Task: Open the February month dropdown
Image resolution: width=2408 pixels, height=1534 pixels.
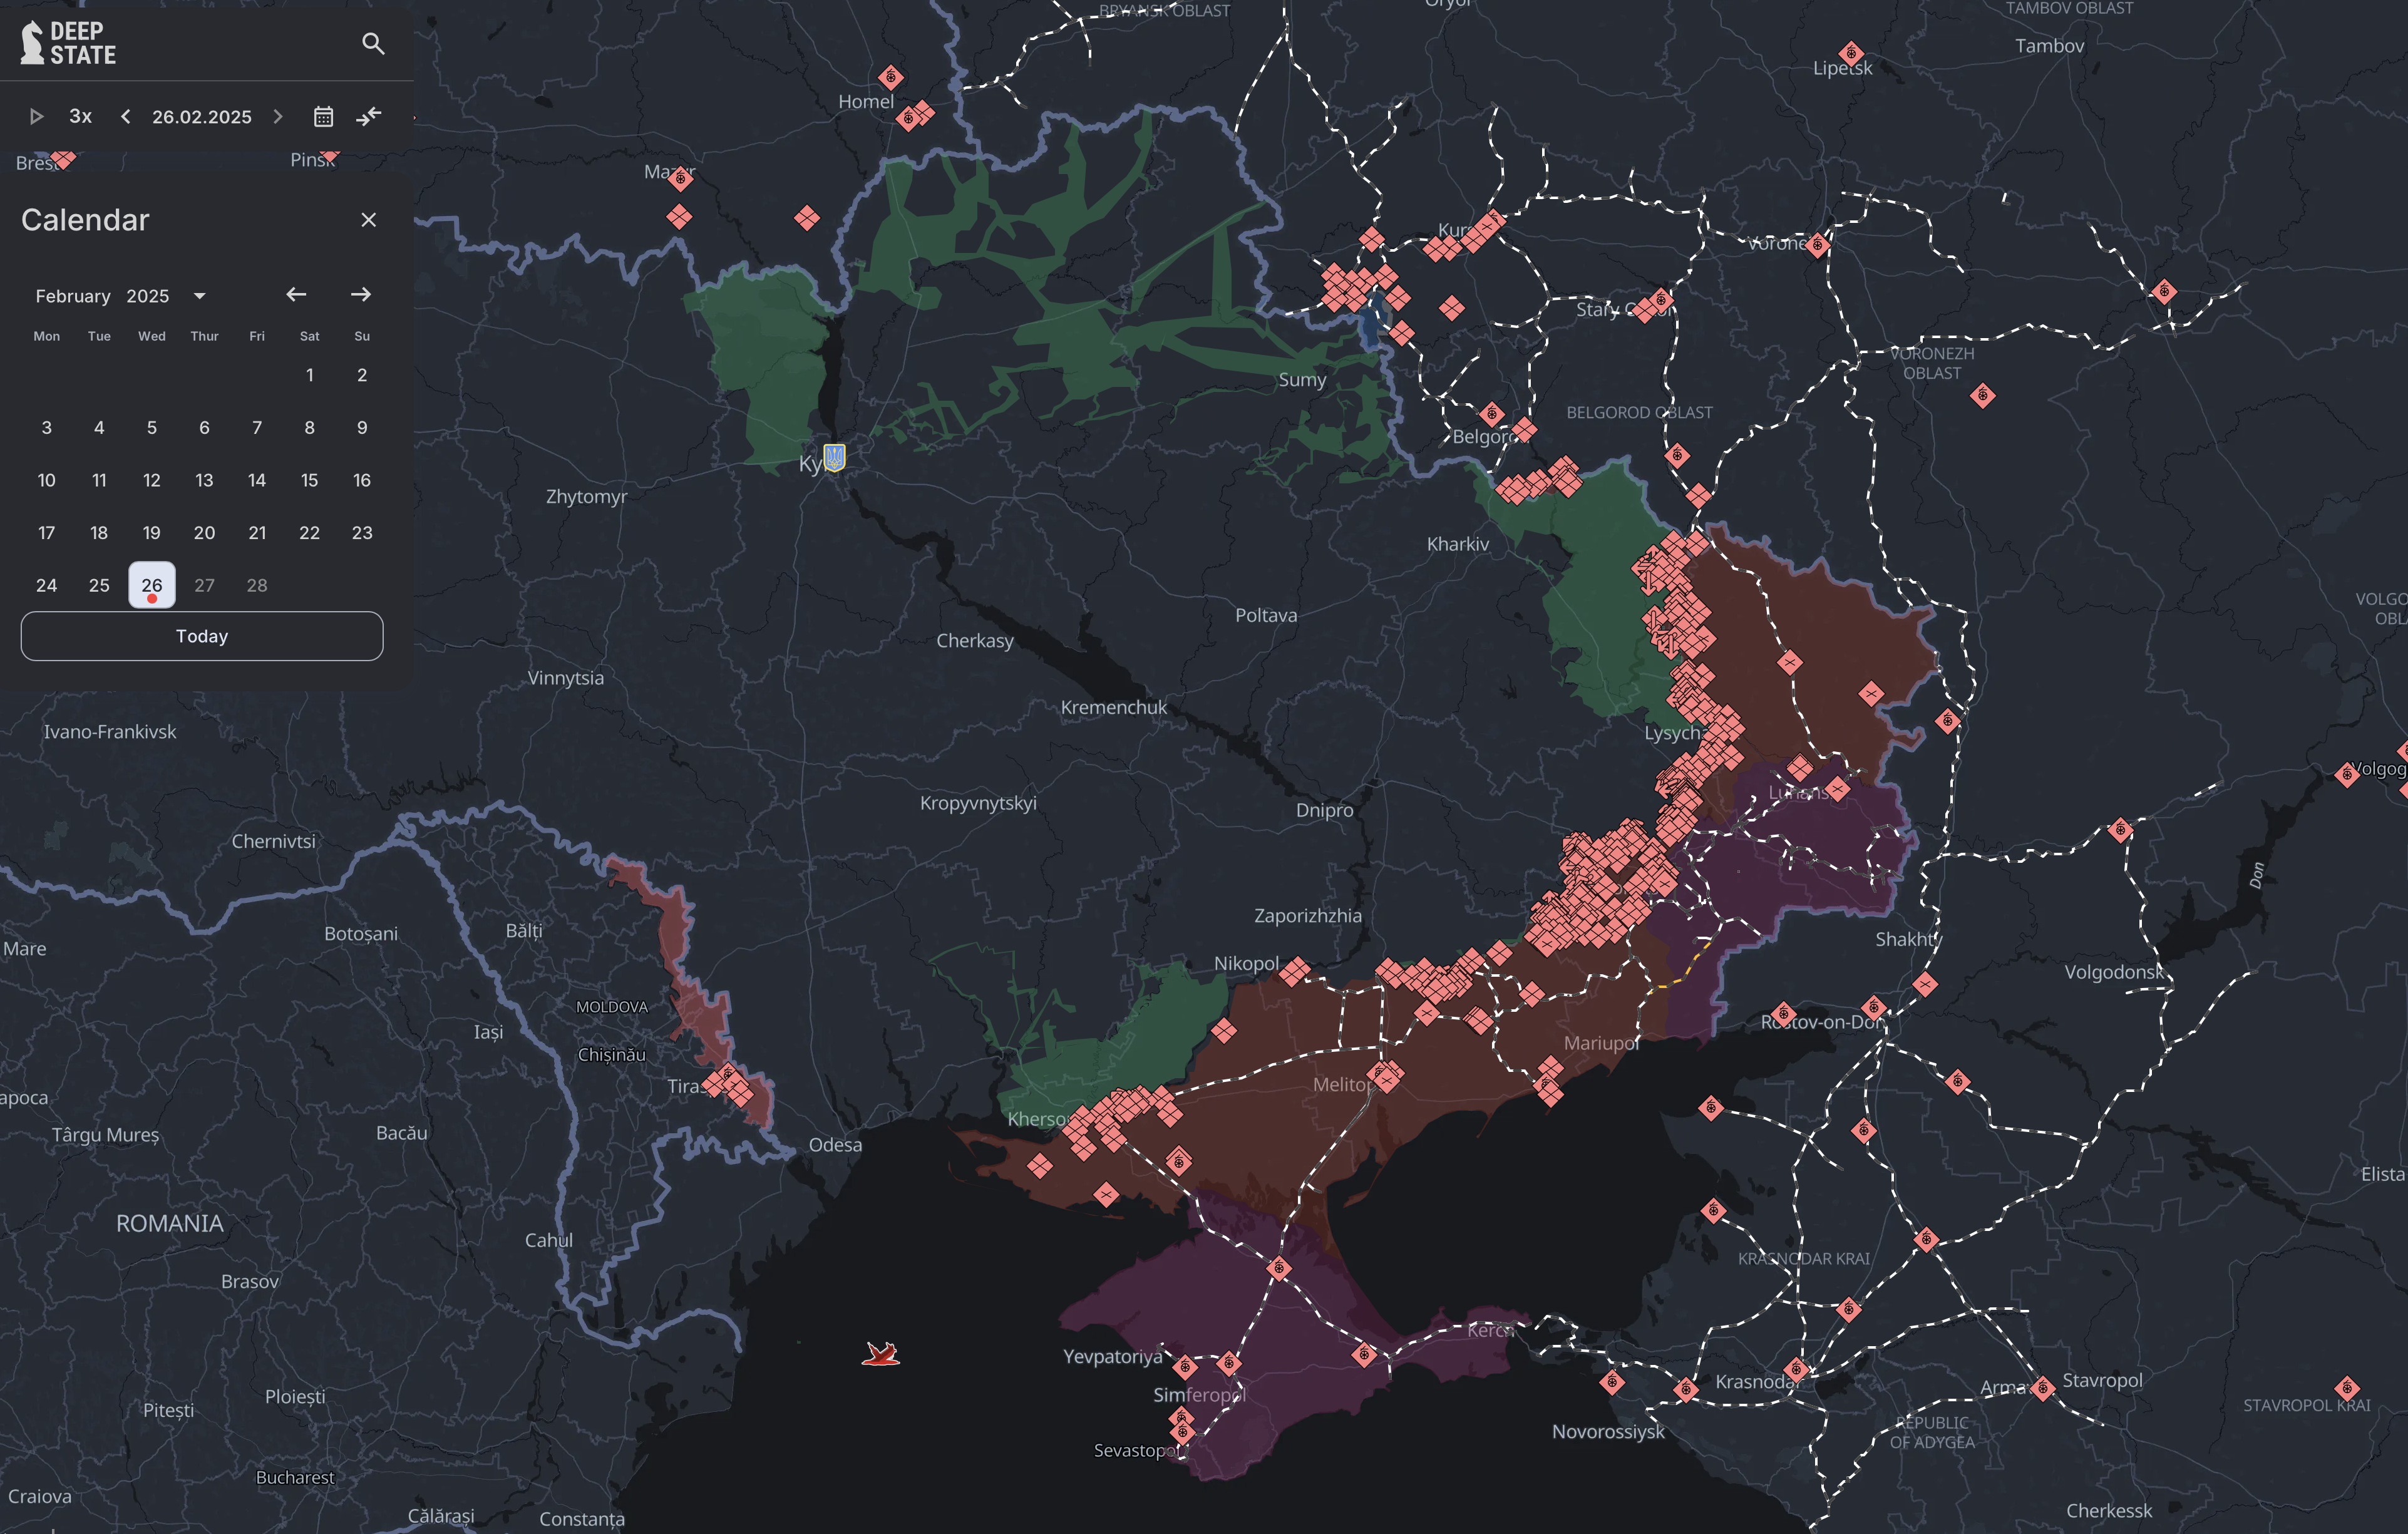Action: [x=73, y=296]
